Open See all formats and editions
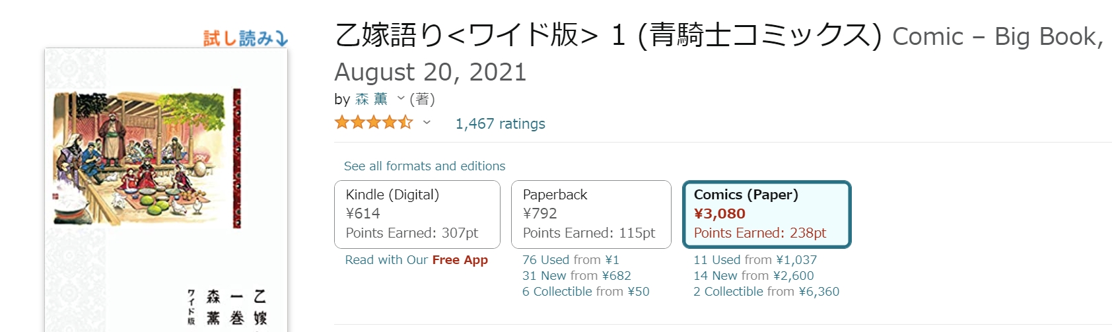 click(x=425, y=166)
